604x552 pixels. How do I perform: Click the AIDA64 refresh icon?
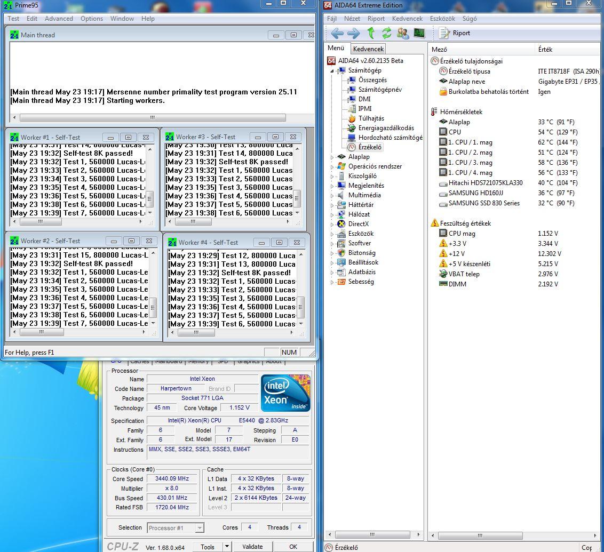386,33
